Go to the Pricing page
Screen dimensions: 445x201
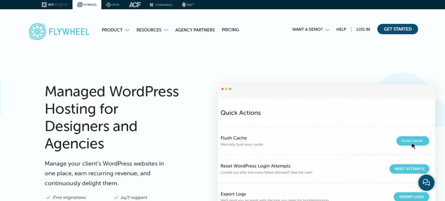pos(230,30)
